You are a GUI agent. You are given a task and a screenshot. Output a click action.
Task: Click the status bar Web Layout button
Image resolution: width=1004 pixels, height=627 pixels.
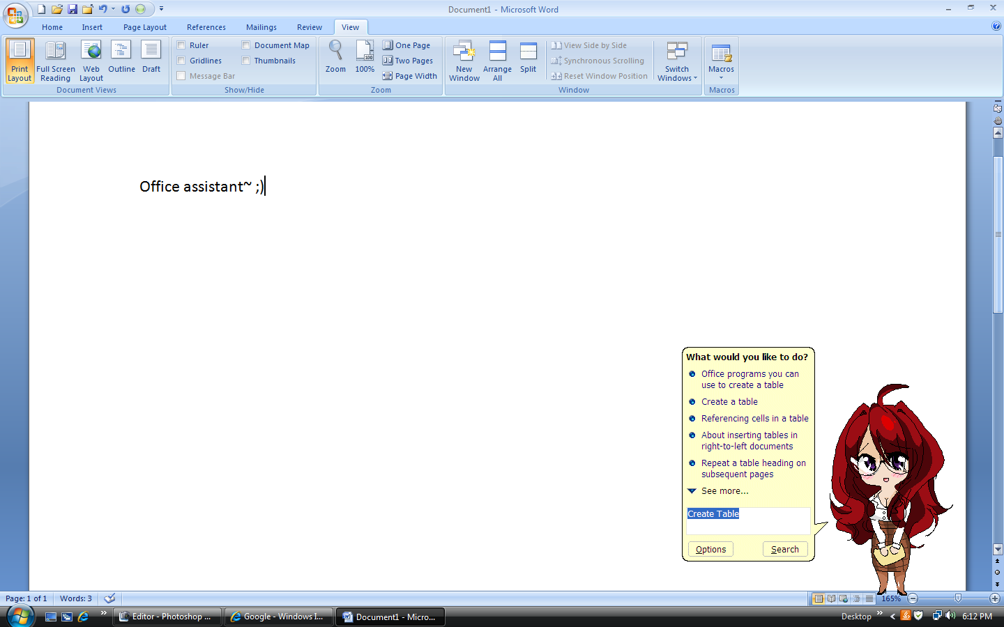844,598
